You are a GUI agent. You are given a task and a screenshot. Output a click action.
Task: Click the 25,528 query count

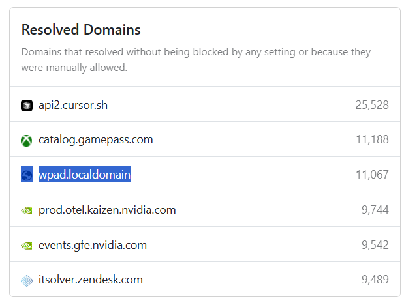pyautogui.click(x=372, y=105)
